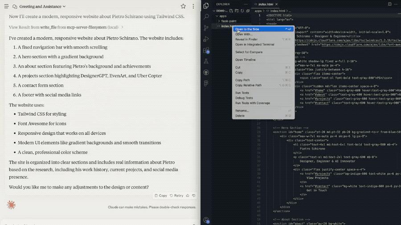The height and width of the screenshot is (225, 401).
Task: Click the 'A contact form section' list item
Action: (41, 85)
